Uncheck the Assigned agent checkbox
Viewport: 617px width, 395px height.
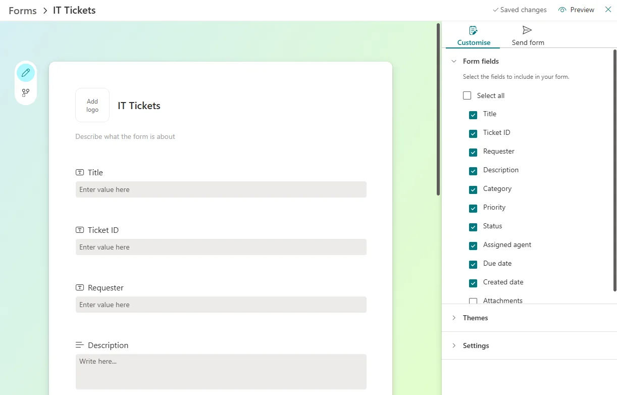coord(473,246)
